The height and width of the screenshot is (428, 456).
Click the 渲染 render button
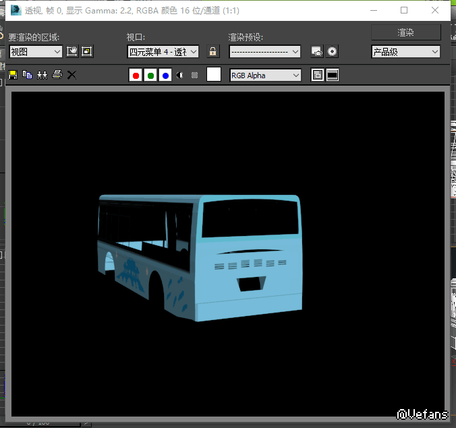coord(405,32)
